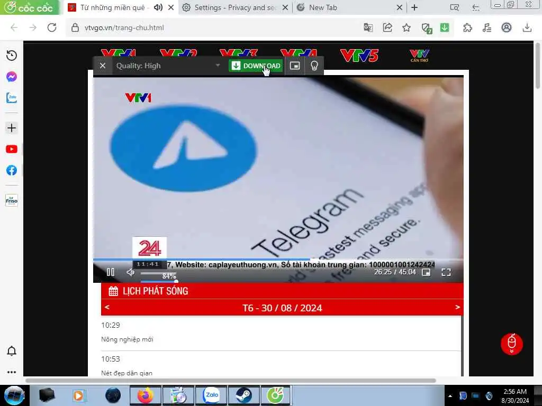
Task: Open Messenger in the sidebar
Action: [x=12, y=77]
